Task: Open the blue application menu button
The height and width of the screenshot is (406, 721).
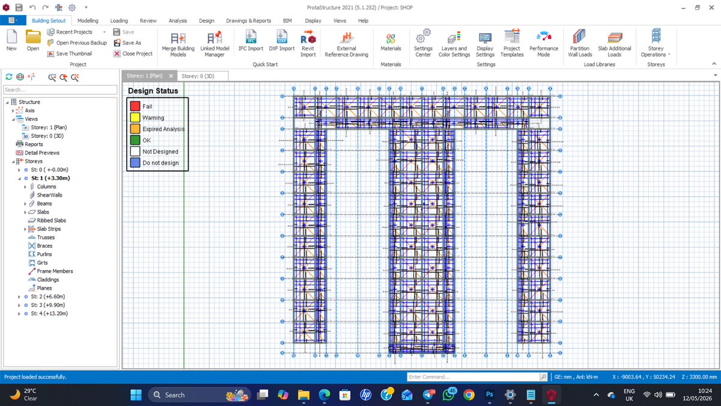Action: 12,20
